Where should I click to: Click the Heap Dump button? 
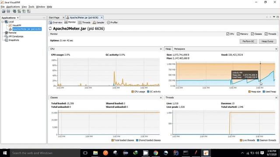click(x=267, y=41)
